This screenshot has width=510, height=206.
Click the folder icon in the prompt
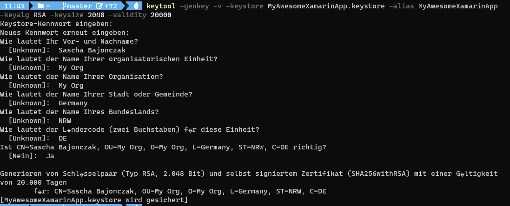click(40, 6)
